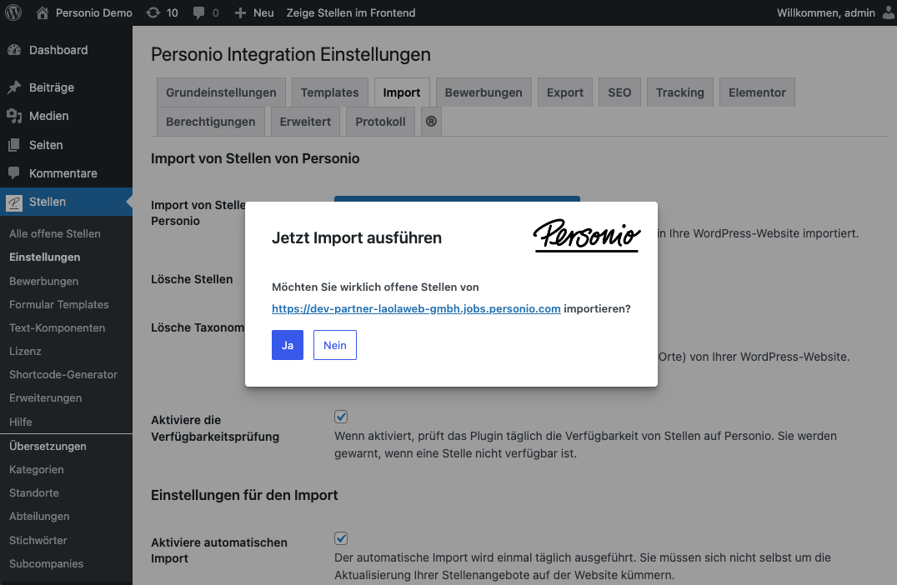This screenshot has width=897, height=585.
Task: Switch to the Grundeinstellungen tab
Action: (221, 92)
